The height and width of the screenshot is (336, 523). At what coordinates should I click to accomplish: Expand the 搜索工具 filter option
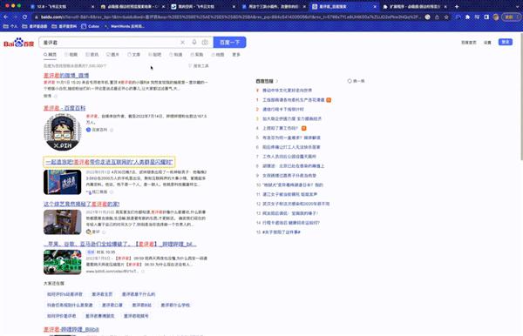coord(199,66)
